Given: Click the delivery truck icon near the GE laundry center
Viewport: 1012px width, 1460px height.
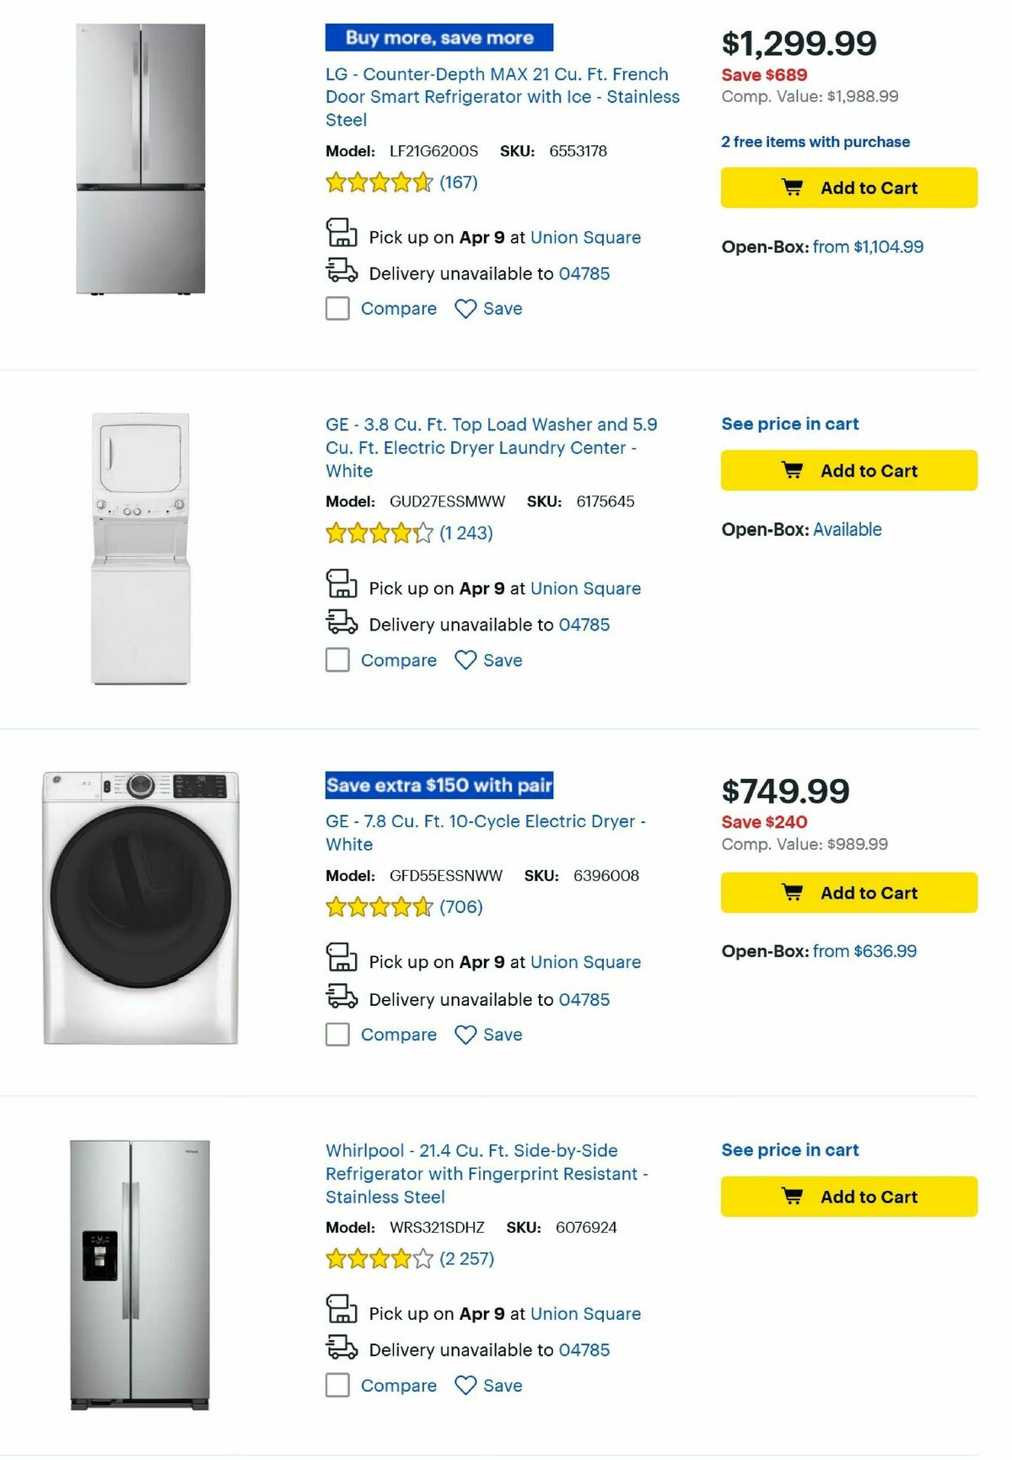Looking at the screenshot, I should coord(340,625).
